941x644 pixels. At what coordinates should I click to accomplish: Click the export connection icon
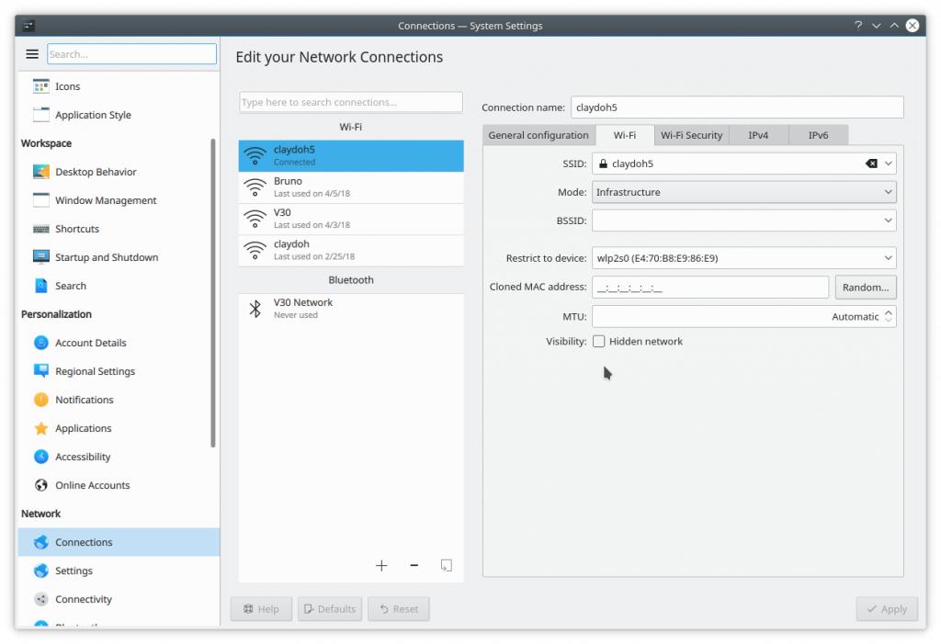coord(446,566)
